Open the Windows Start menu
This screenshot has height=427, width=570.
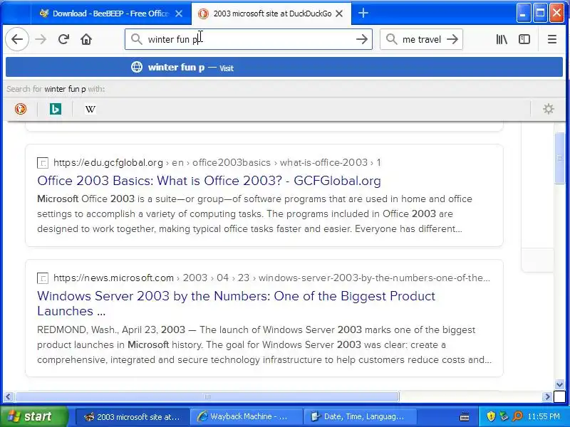33,416
